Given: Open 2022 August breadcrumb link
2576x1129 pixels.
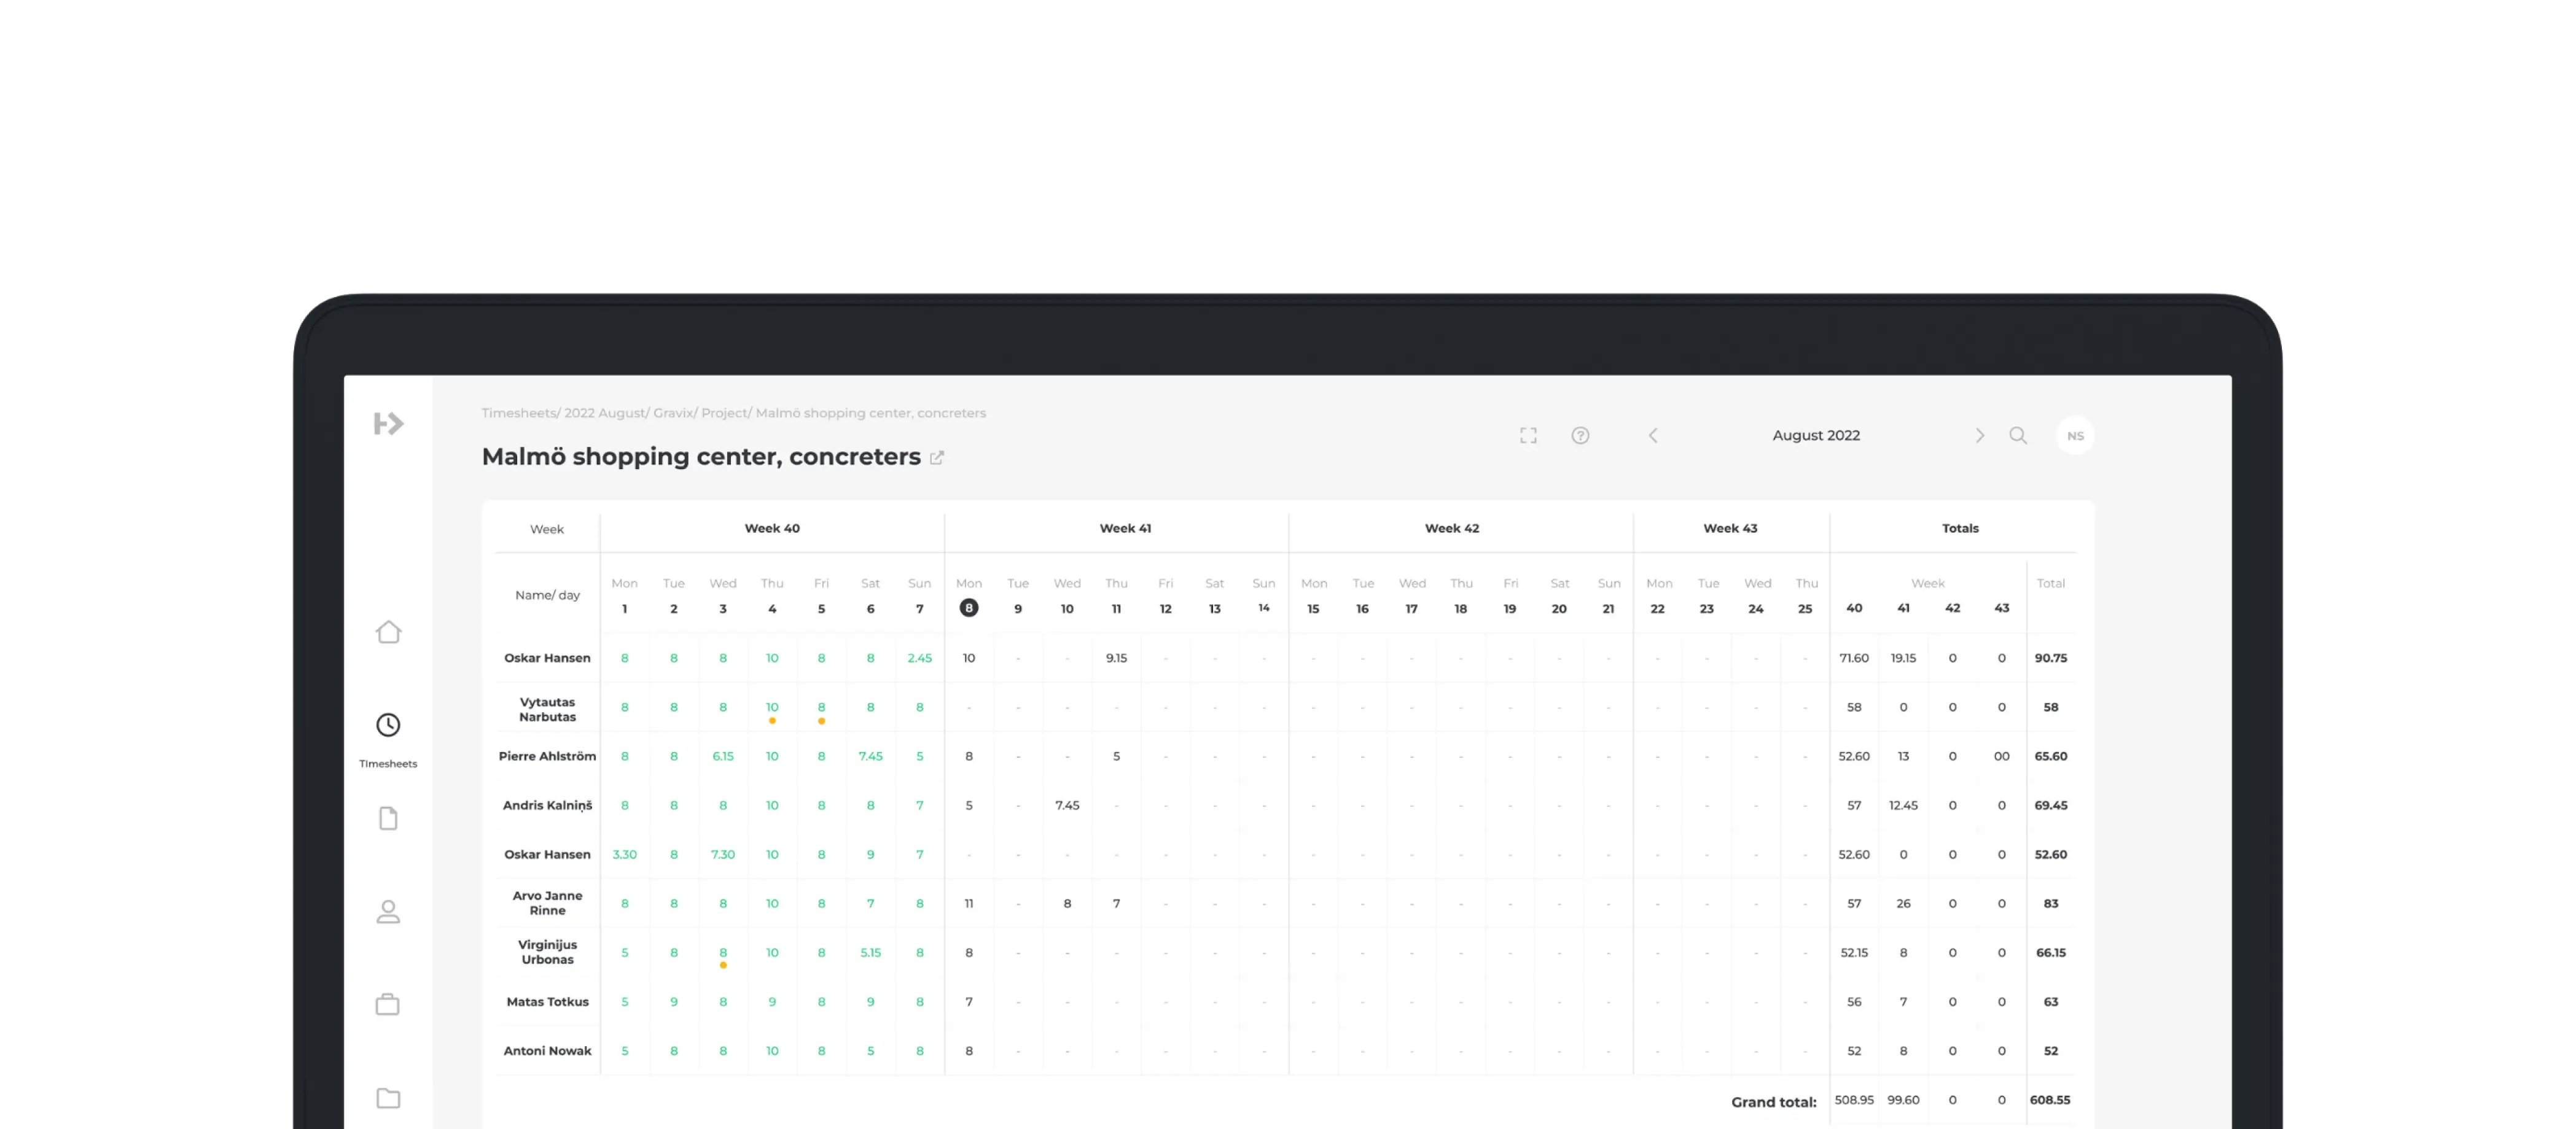Looking at the screenshot, I should click(604, 413).
